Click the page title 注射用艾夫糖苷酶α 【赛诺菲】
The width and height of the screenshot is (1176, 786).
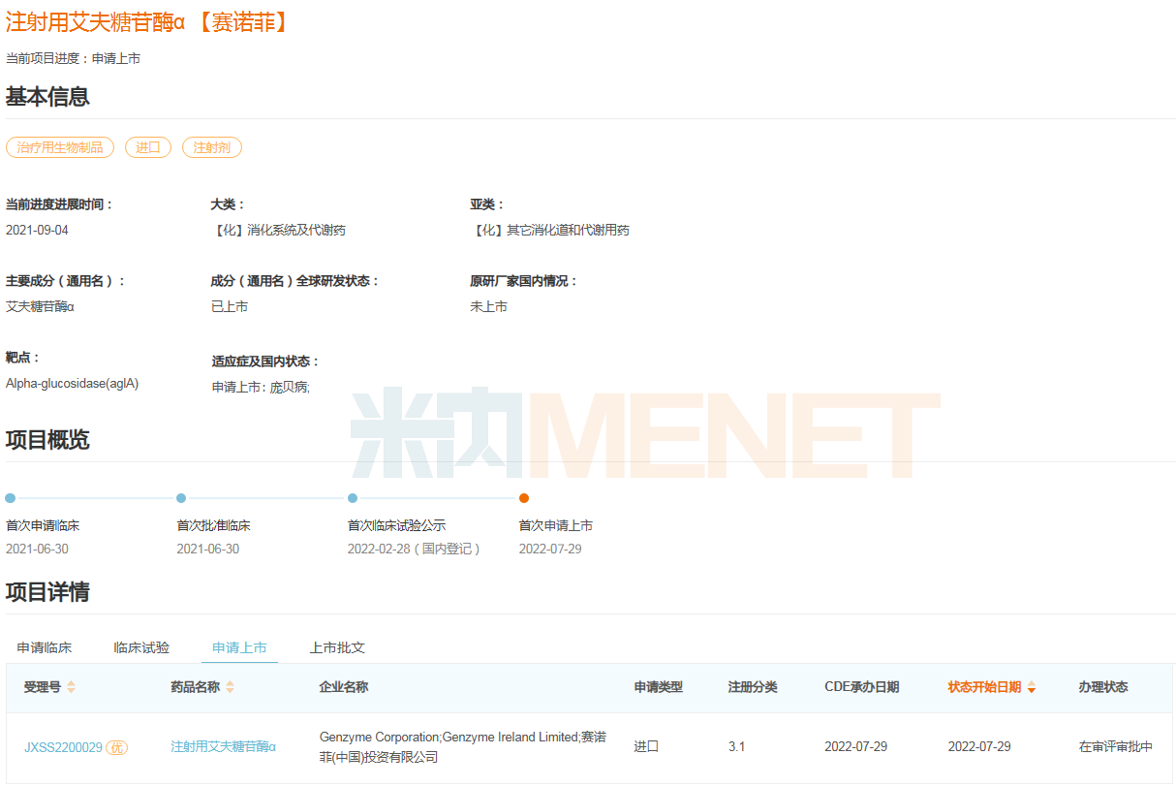[147, 21]
